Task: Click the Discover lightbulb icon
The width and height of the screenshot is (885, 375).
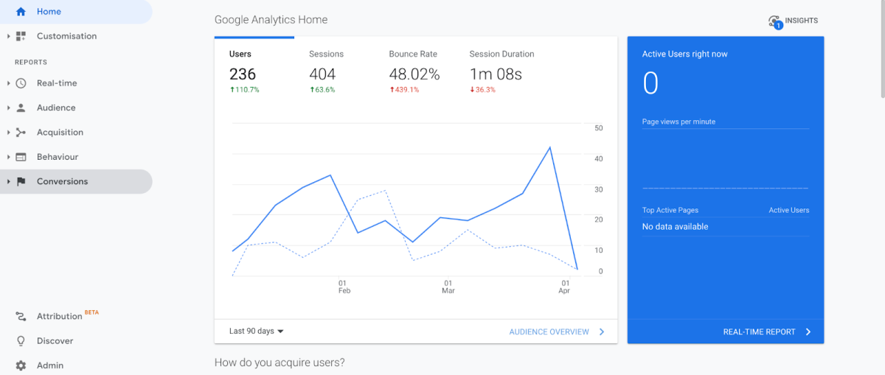Action: pyautogui.click(x=21, y=341)
